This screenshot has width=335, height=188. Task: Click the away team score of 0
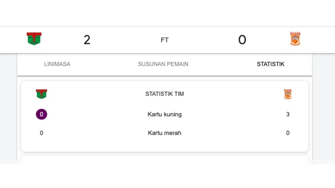[242, 40]
